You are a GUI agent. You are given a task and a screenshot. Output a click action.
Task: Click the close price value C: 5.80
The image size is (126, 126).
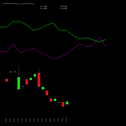pyautogui.click(x=44, y=7)
